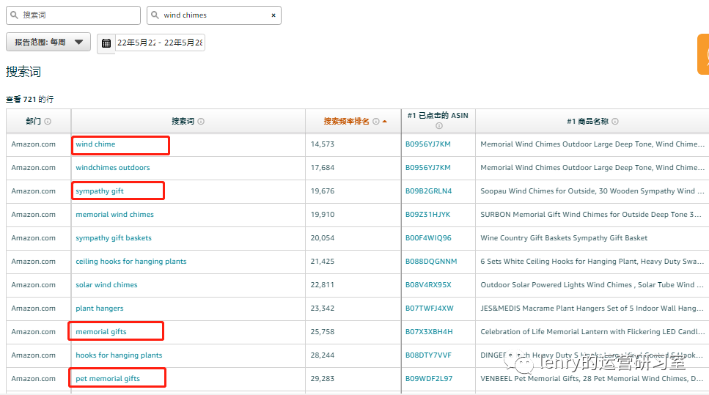Open the wind chime search term link
The width and height of the screenshot is (709, 395).
(95, 144)
